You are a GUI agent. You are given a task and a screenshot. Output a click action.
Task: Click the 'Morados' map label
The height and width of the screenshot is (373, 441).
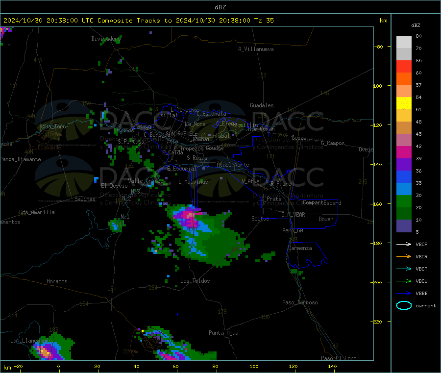[x=57, y=281]
